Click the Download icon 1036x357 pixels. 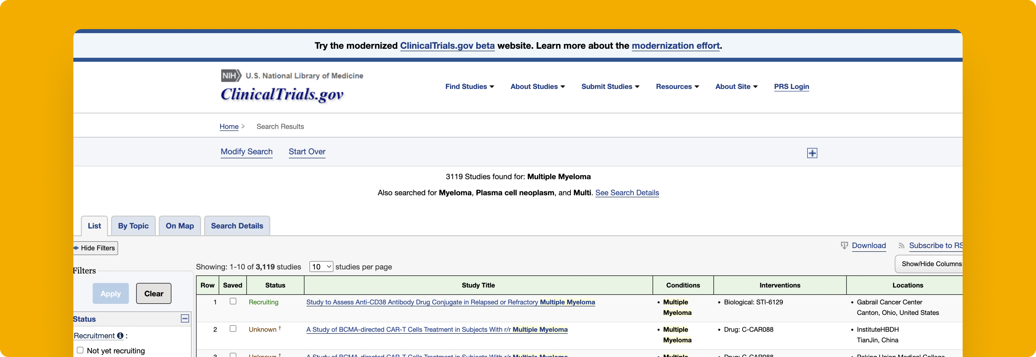(844, 246)
